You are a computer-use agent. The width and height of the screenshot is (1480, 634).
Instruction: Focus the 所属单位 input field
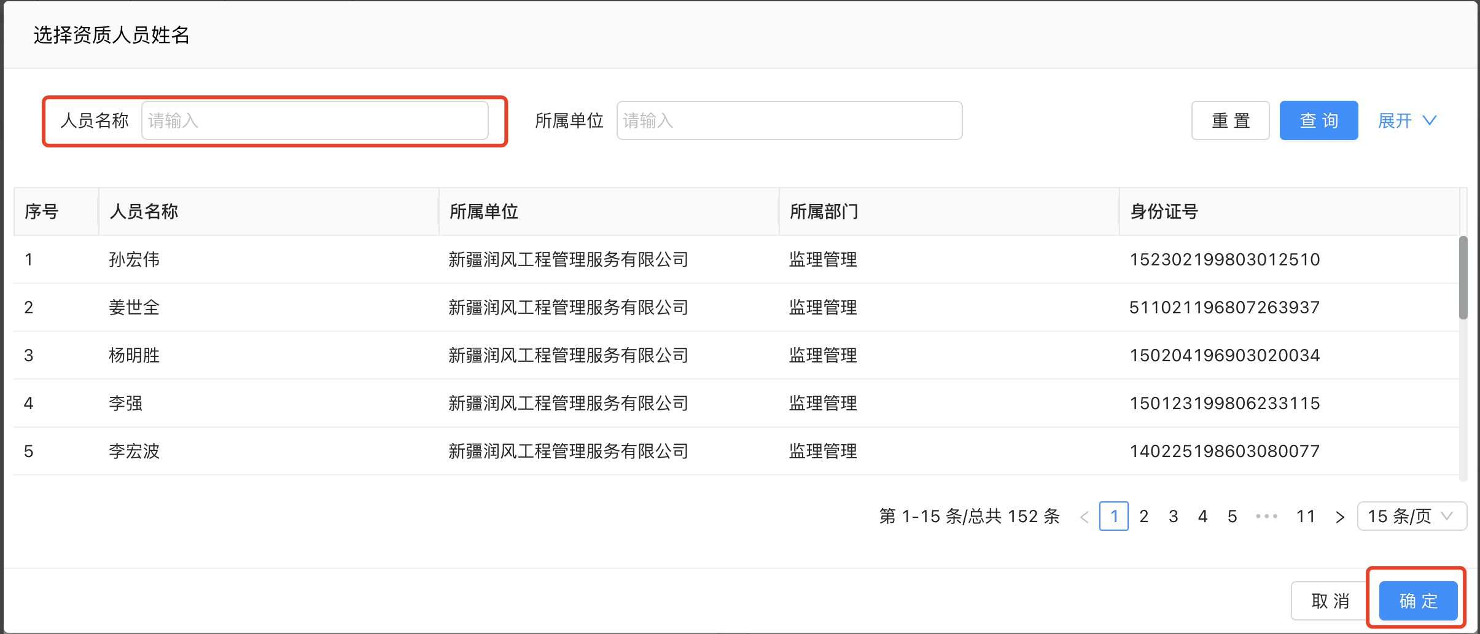pyautogui.click(x=789, y=120)
